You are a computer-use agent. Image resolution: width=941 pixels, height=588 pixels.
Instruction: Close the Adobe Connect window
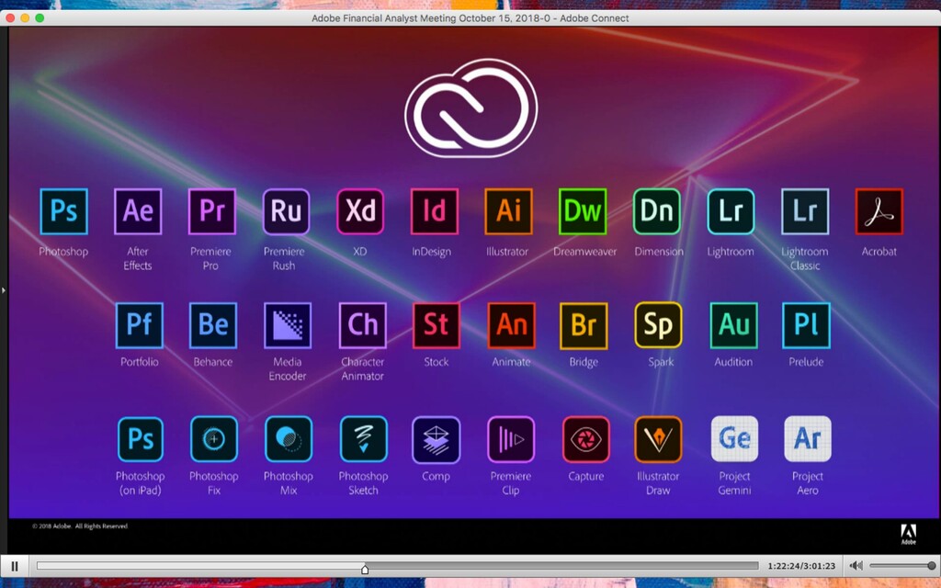tap(10, 18)
